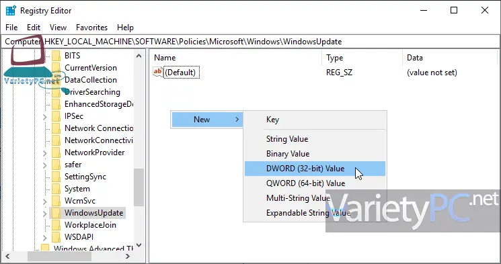The height and width of the screenshot is (264, 501).
Task: Maximize the Registry Editor window
Action: 454,10
